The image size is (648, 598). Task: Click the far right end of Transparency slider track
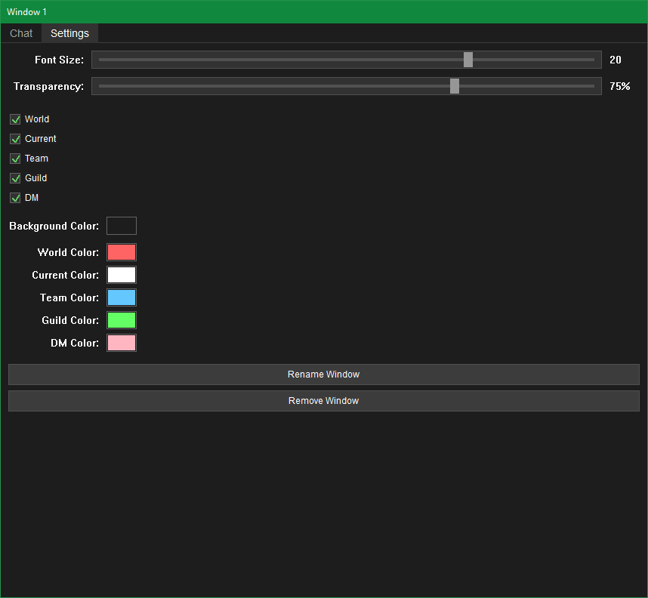pyautogui.click(x=592, y=86)
